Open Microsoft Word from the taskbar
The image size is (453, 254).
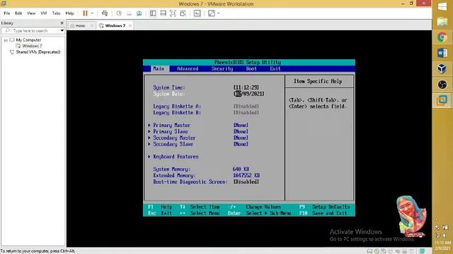tap(442, 53)
